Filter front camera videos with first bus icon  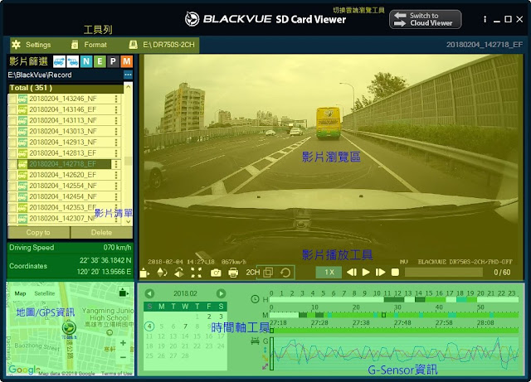click(59, 61)
